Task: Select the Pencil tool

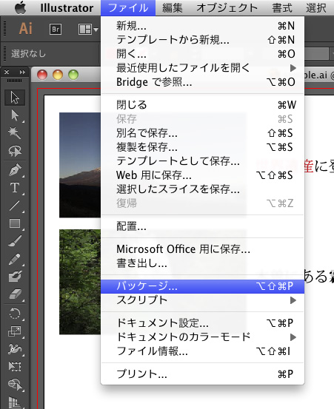Action: (x=15, y=259)
